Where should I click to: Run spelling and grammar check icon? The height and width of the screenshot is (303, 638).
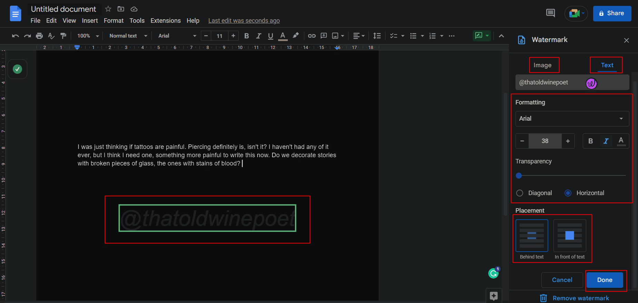[51, 36]
